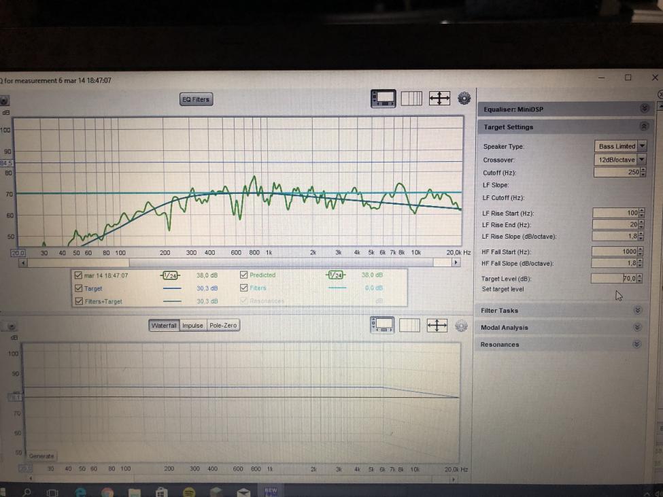The image size is (663, 497).
Task: Adjust LF Rise Start spinner arrows
Action: pos(642,213)
